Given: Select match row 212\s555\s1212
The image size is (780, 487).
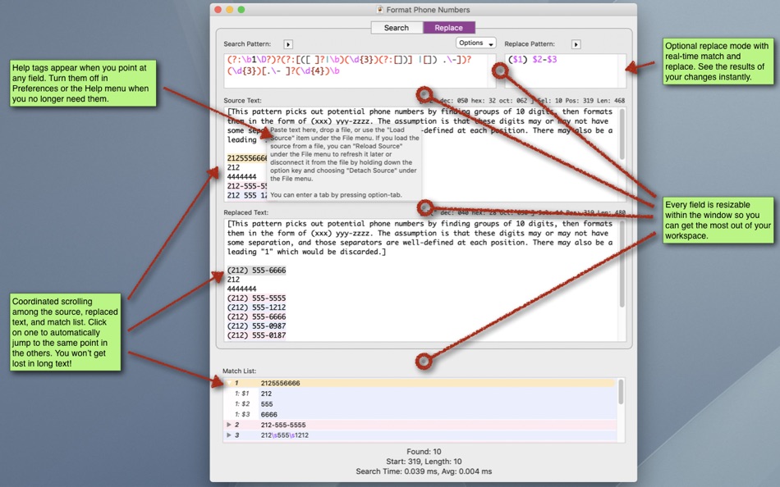Looking at the screenshot, I should pos(420,435).
